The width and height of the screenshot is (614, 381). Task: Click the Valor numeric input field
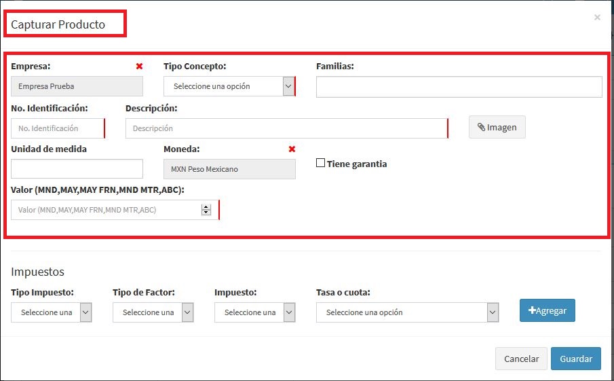tap(105, 211)
